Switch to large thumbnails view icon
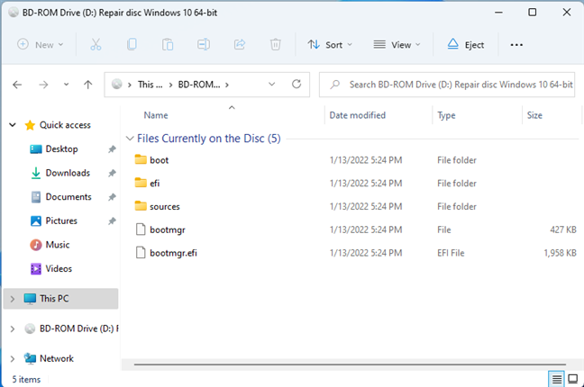 572,379
